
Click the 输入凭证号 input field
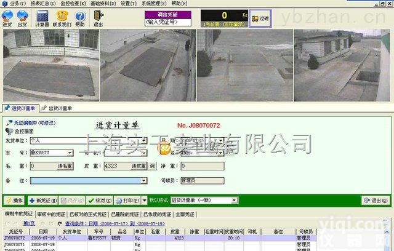(168, 22)
